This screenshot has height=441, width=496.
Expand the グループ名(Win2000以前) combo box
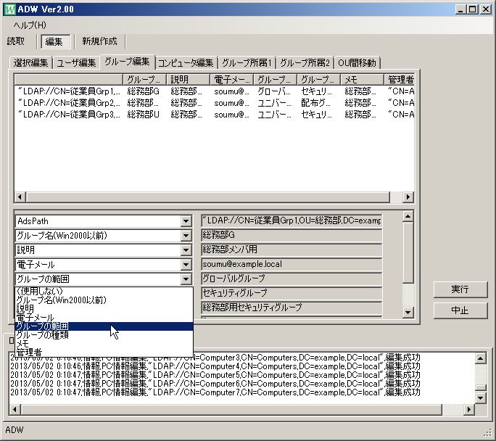pyautogui.click(x=186, y=236)
